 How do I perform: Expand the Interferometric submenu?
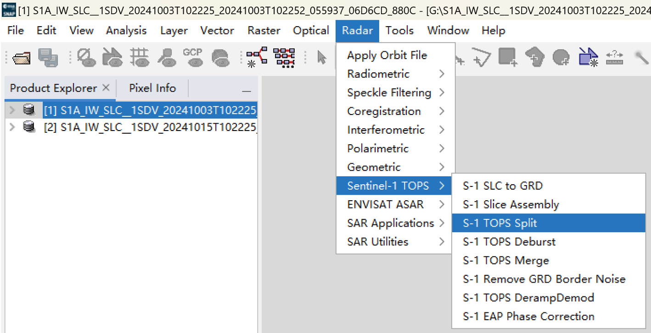tap(395, 130)
